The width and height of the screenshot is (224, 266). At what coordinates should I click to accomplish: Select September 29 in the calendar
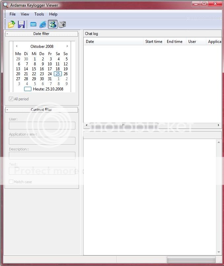pyautogui.click(x=18, y=59)
